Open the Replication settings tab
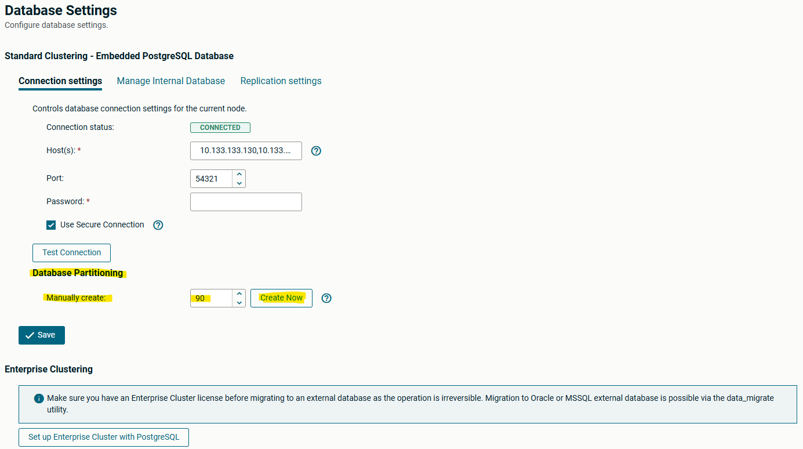This screenshot has width=803, height=449. (281, 81)
